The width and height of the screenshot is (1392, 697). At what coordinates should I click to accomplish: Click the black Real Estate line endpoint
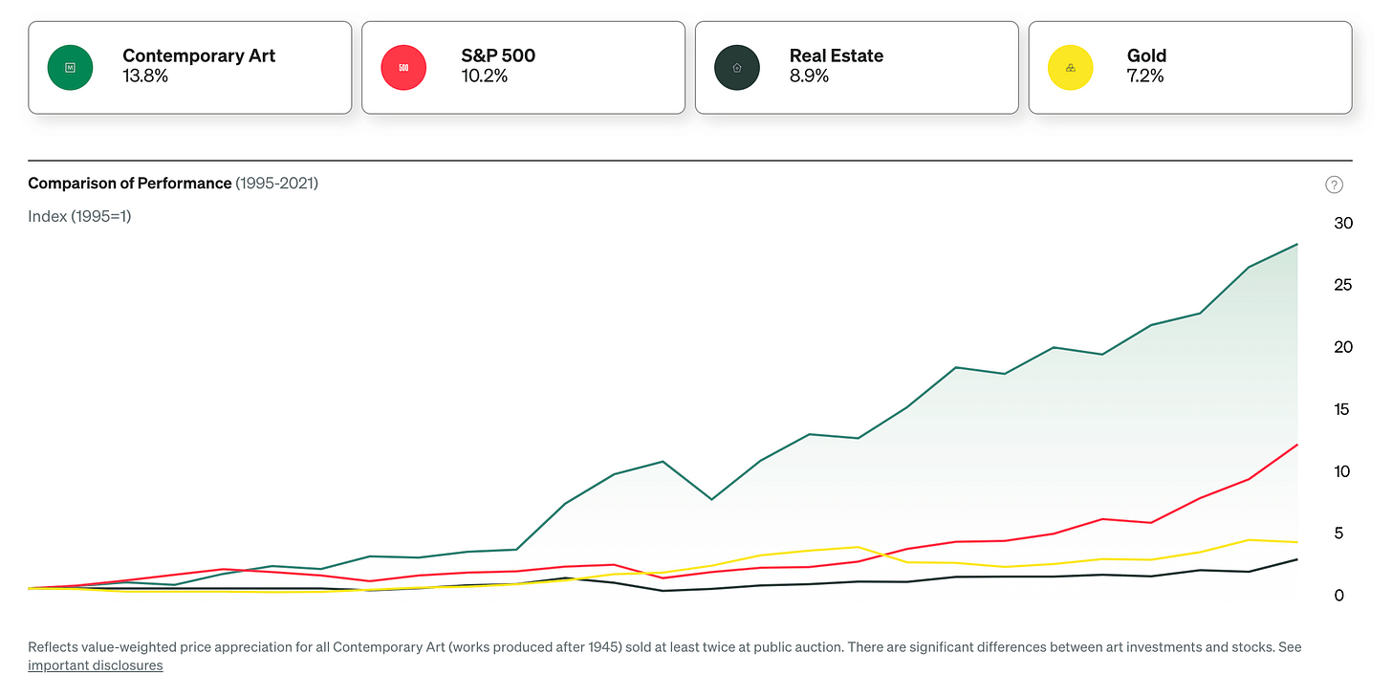pos(1297,559)
